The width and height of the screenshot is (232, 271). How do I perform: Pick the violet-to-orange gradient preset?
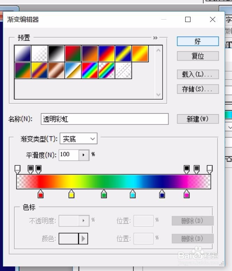click(90, 54)
